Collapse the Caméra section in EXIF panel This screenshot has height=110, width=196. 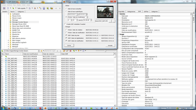click(119, 14)
